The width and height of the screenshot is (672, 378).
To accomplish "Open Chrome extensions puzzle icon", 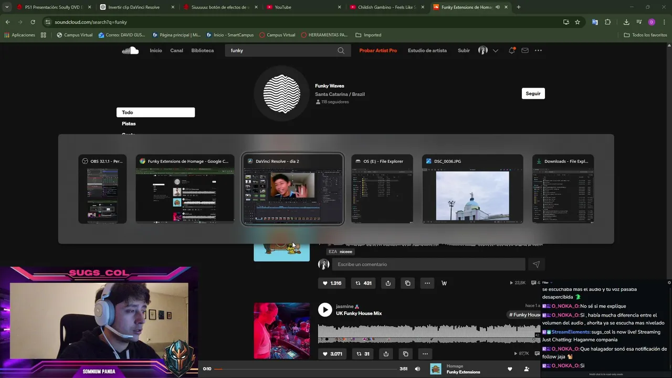I will click(x=608, y=22).
